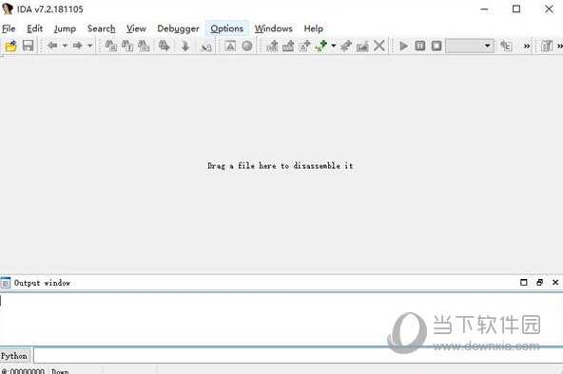563x374 pixels.
Task: Click the gray down arrow toolbar icon
Action: 185,46
